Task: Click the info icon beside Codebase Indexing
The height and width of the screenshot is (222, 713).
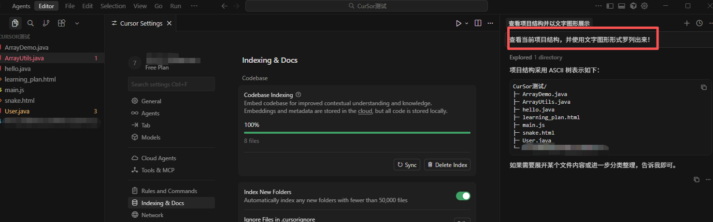Action: point(298,95)
